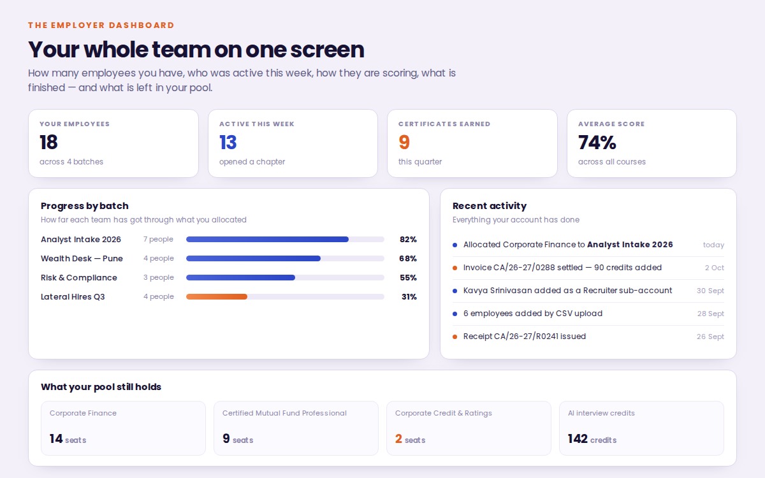765x478 pixels.
Task: Click the blue dot beside CSV upload entry
Action: click(x=455, y=314)
